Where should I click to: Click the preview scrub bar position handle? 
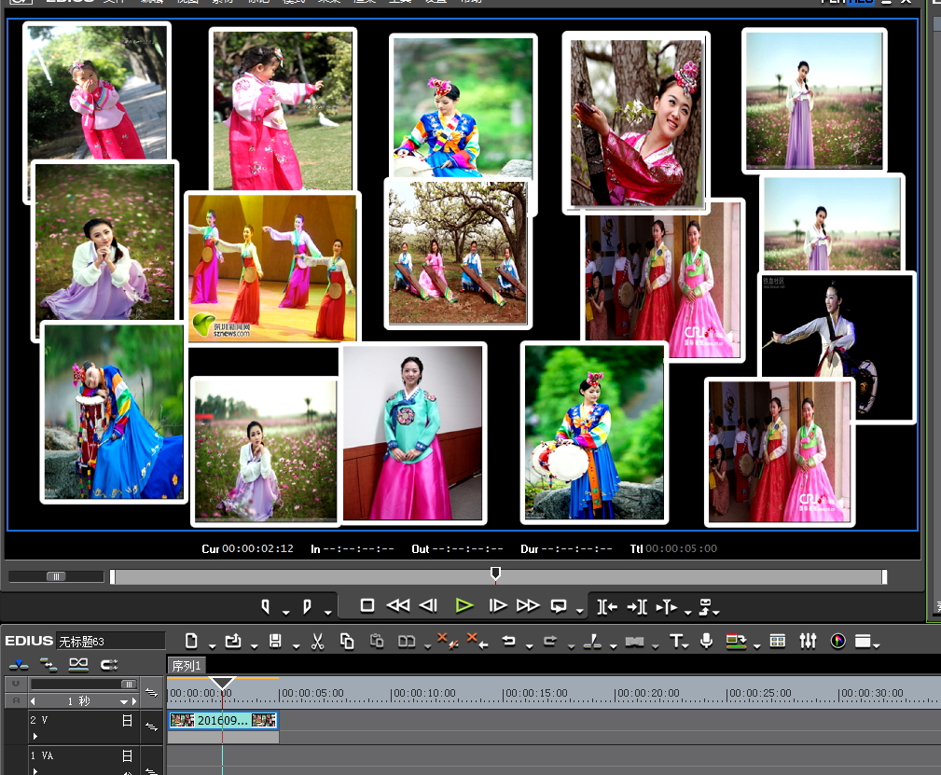point(495,574)
